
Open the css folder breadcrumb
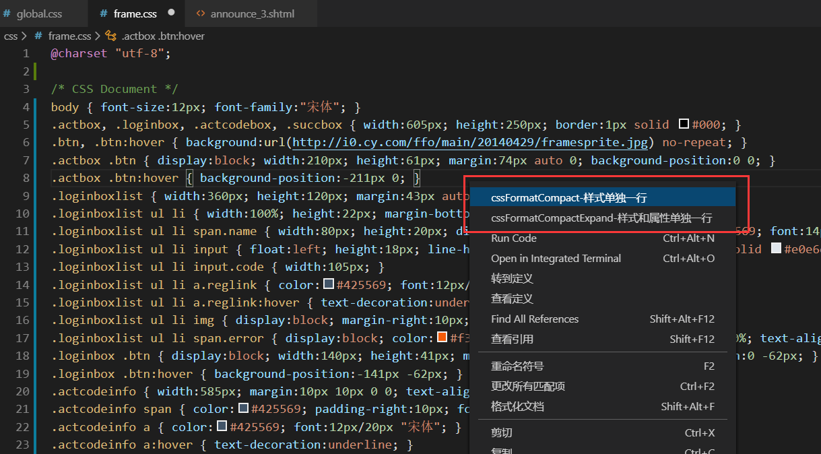pyautogui.click(x=11, y=36)
